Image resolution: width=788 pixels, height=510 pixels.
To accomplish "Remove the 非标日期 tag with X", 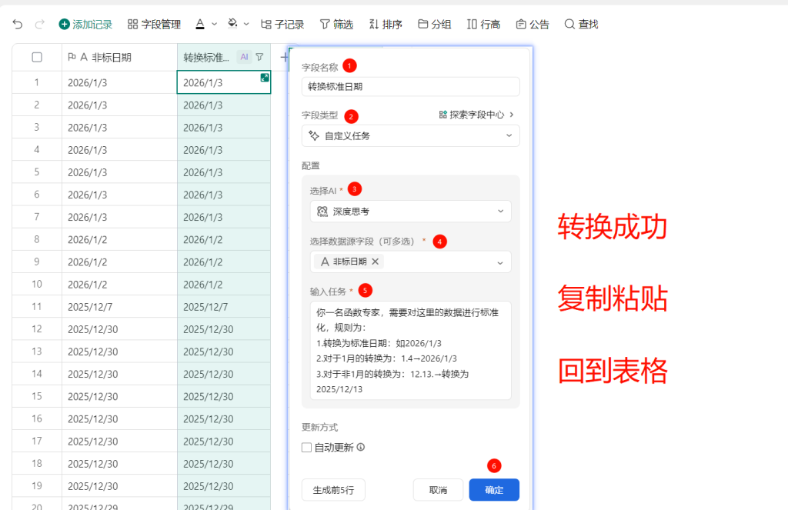I will [x=375, y=262].
